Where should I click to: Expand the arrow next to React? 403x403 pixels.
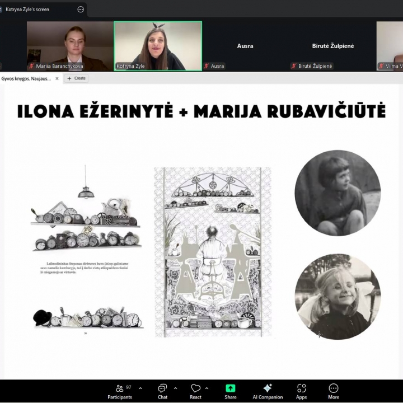coord(207,388)
